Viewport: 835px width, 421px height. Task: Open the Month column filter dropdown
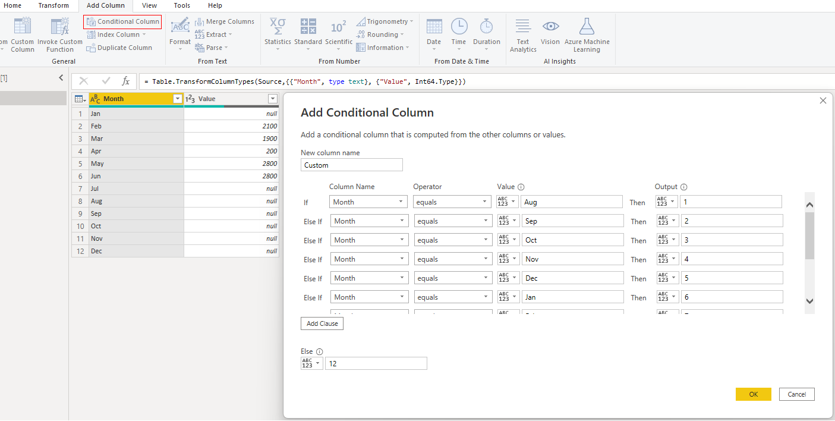click(177, 99)
